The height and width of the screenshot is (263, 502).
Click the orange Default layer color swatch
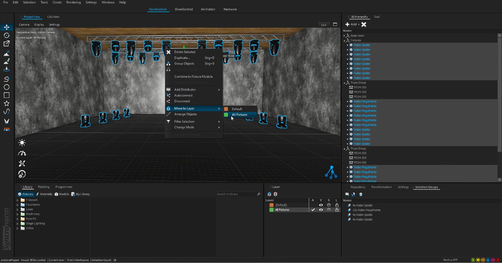tap(271, 205)
